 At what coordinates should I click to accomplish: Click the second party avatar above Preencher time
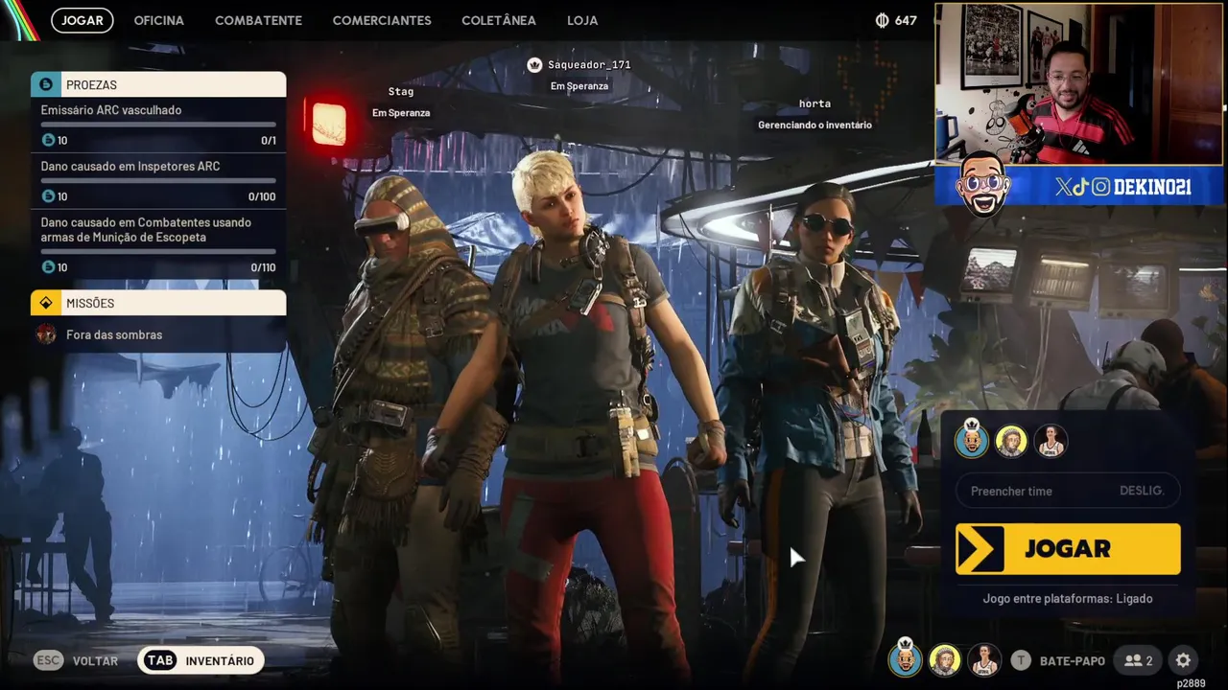point(1011,441)
